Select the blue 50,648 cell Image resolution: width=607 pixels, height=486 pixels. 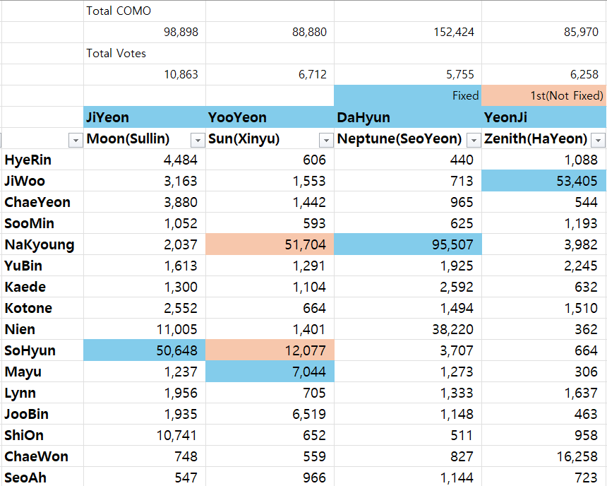tap(144, 350)
